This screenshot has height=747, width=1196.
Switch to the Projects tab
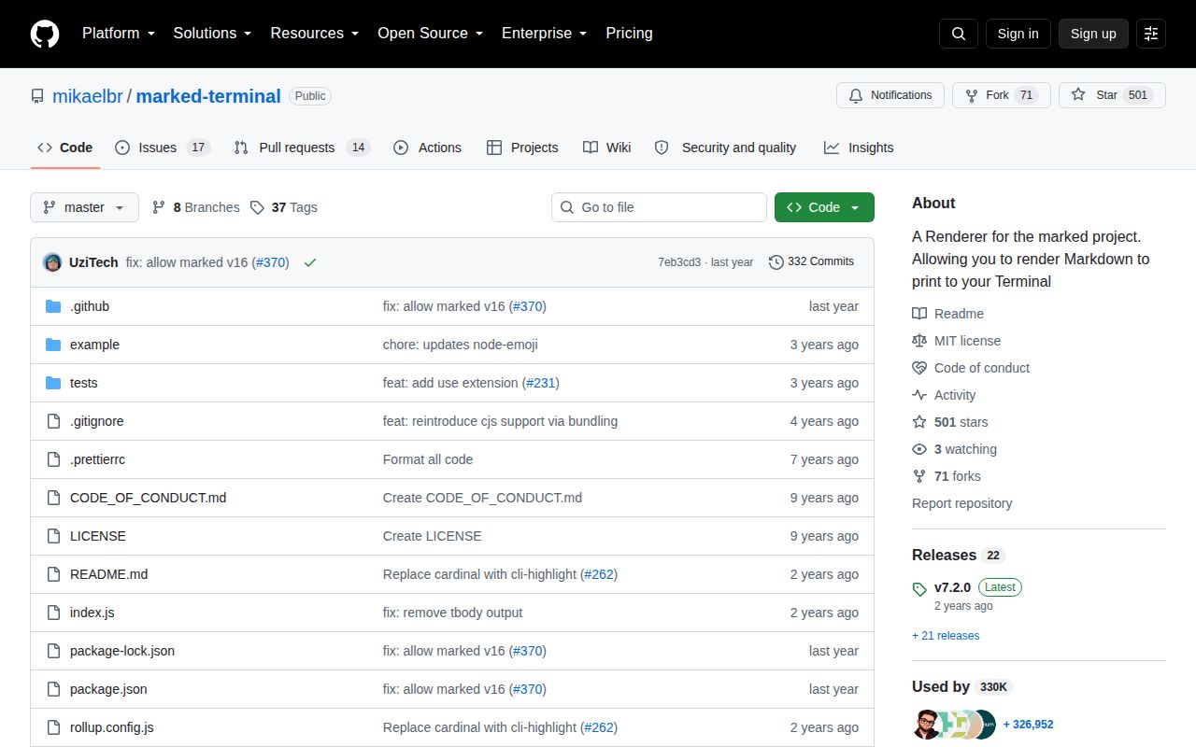click(x=522, y=148)
